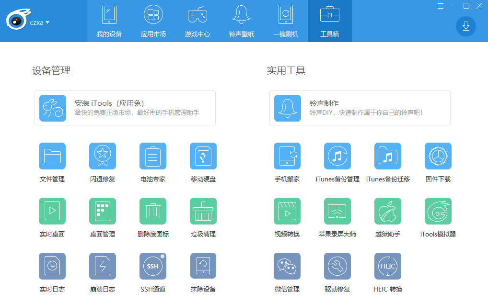Open the 越狱助手 jailbreak assistant
This screenshot has width=488, height=303.
388,211
